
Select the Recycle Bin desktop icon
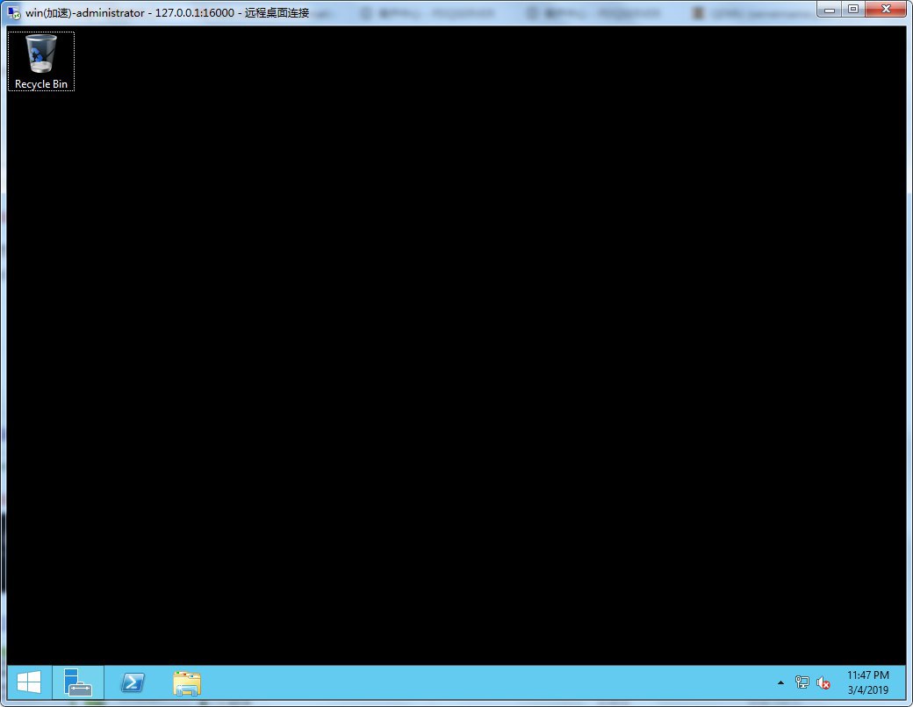click(40, 54)
